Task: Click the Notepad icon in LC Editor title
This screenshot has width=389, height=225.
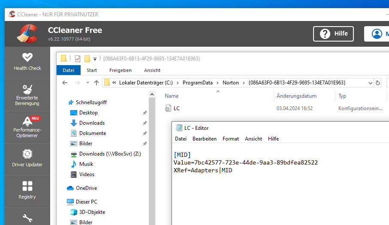Action: (179, 128)
